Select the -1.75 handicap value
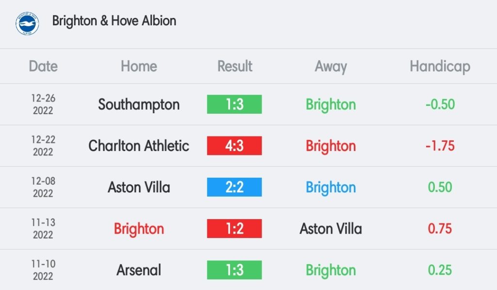This screenshot has width=497, height=290. click(440, 146)
